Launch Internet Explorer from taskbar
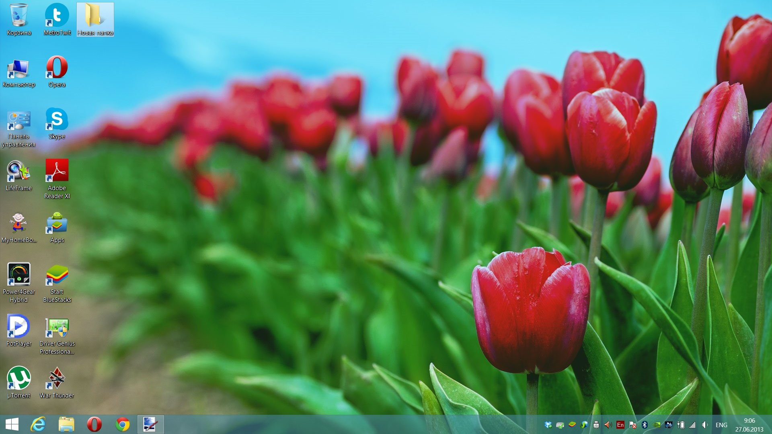The height and width of the screenshot is (434, 772). (x=39, y=424)
